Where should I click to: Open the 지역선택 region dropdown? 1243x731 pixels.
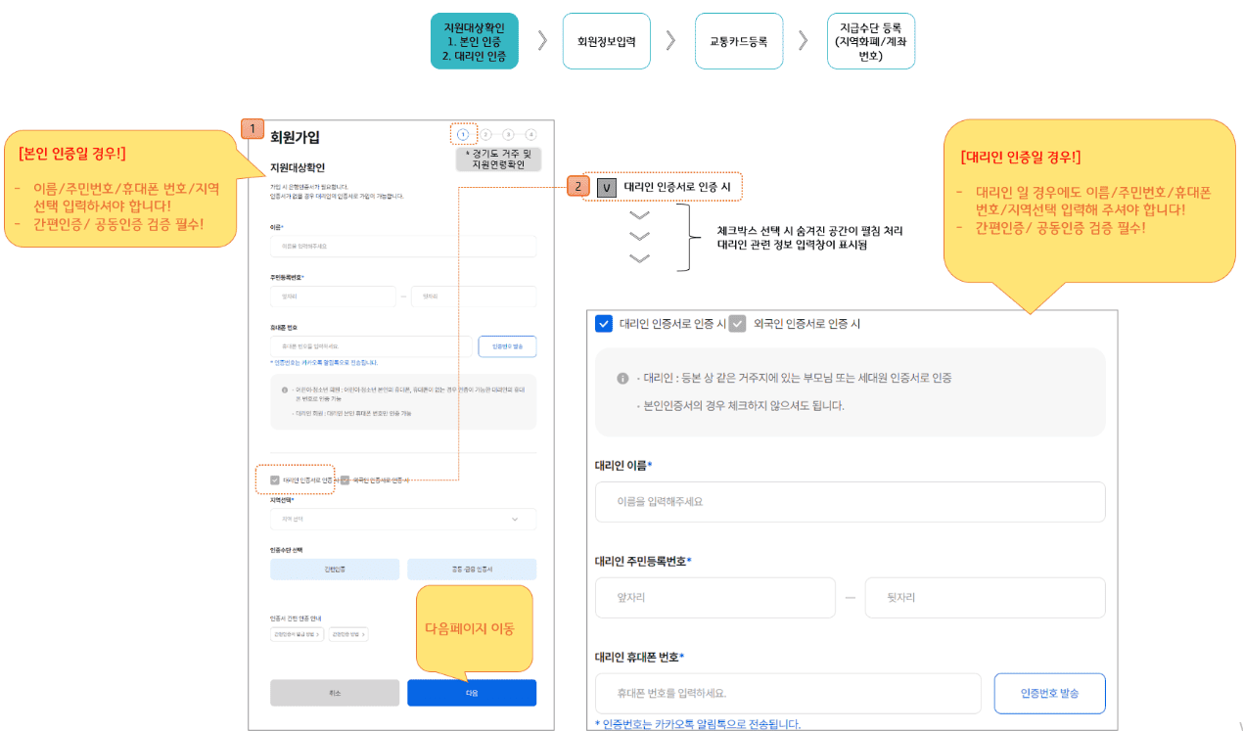(x=402, y=519)
